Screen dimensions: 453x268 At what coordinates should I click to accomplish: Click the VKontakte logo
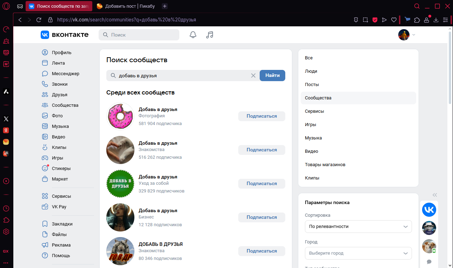[x=65, y=35]
